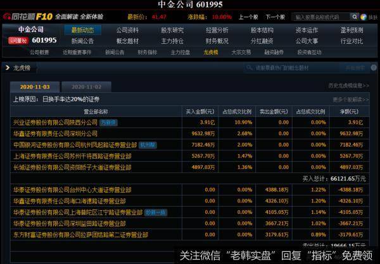Screen dimensions: 380x264
Task: Click the 净额(元) column header
Action: coord(349,112)
